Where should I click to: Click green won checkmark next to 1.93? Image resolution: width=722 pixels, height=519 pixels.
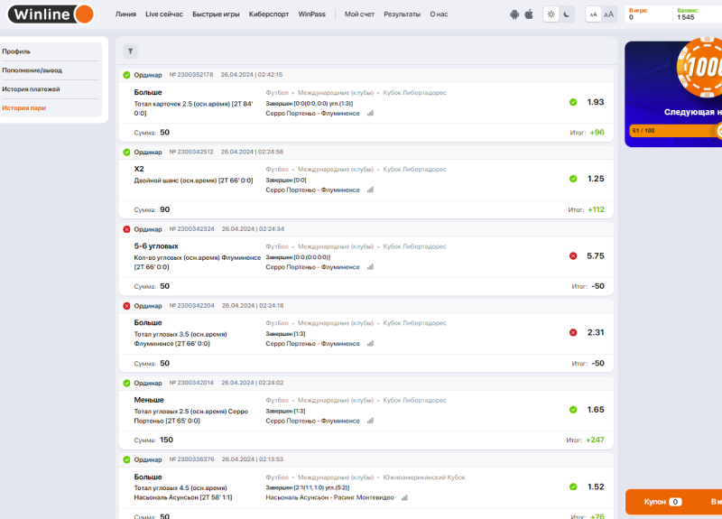pos(573,102)
